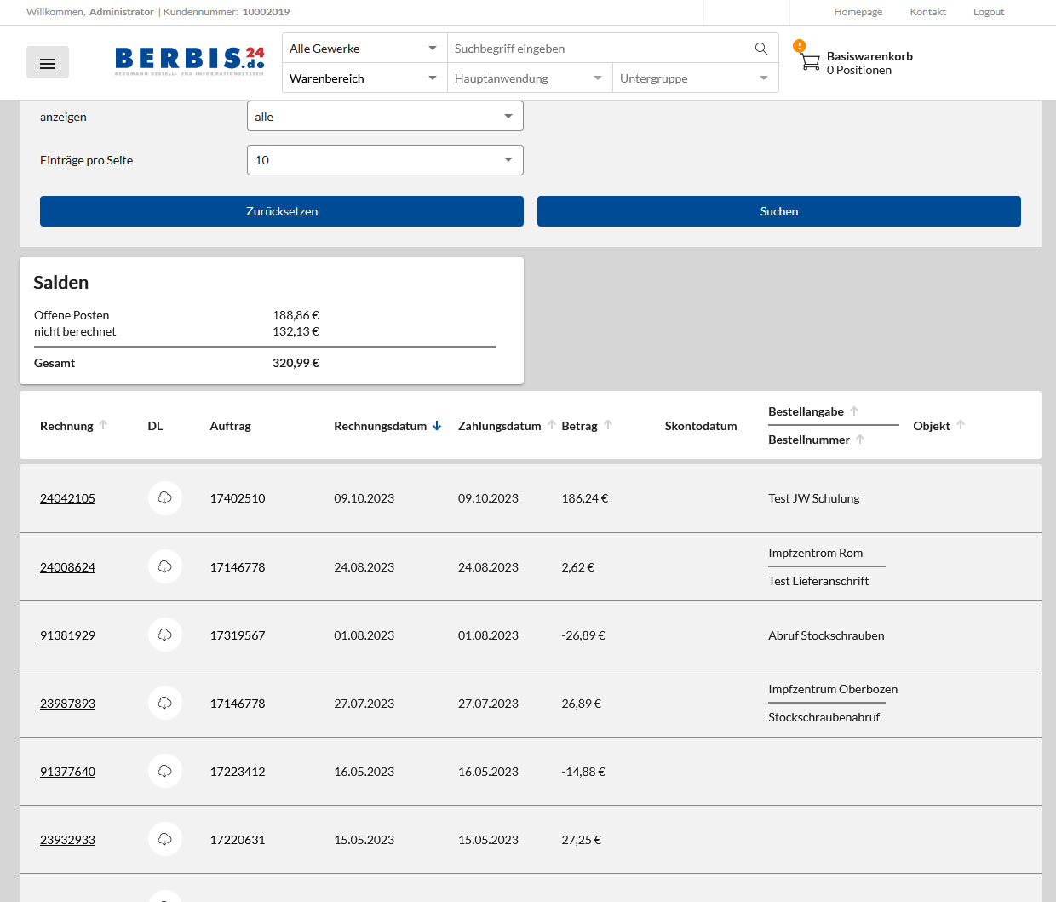
Task: Open the Warenbereich dropdown
Action: (x=364, y=78)
